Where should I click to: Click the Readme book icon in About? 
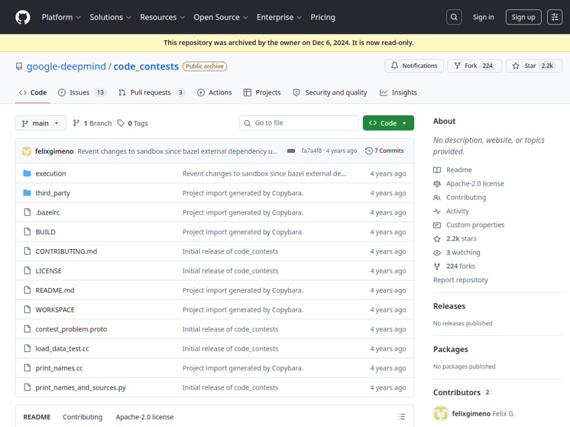coord(437,170)
